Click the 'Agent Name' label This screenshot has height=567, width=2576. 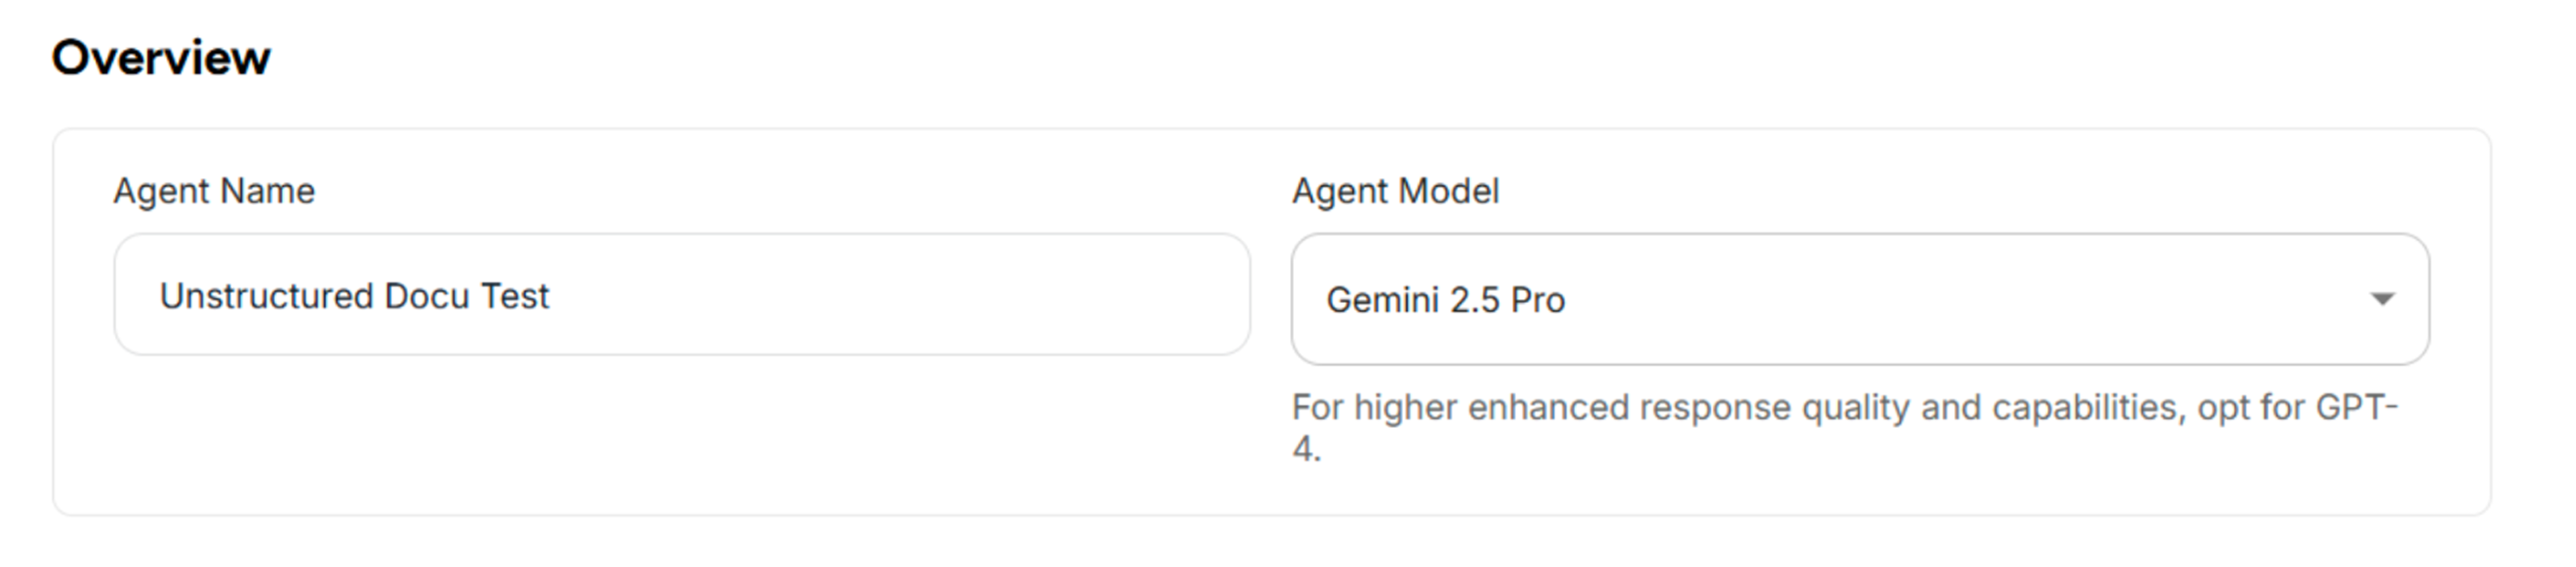pos(214,191)
